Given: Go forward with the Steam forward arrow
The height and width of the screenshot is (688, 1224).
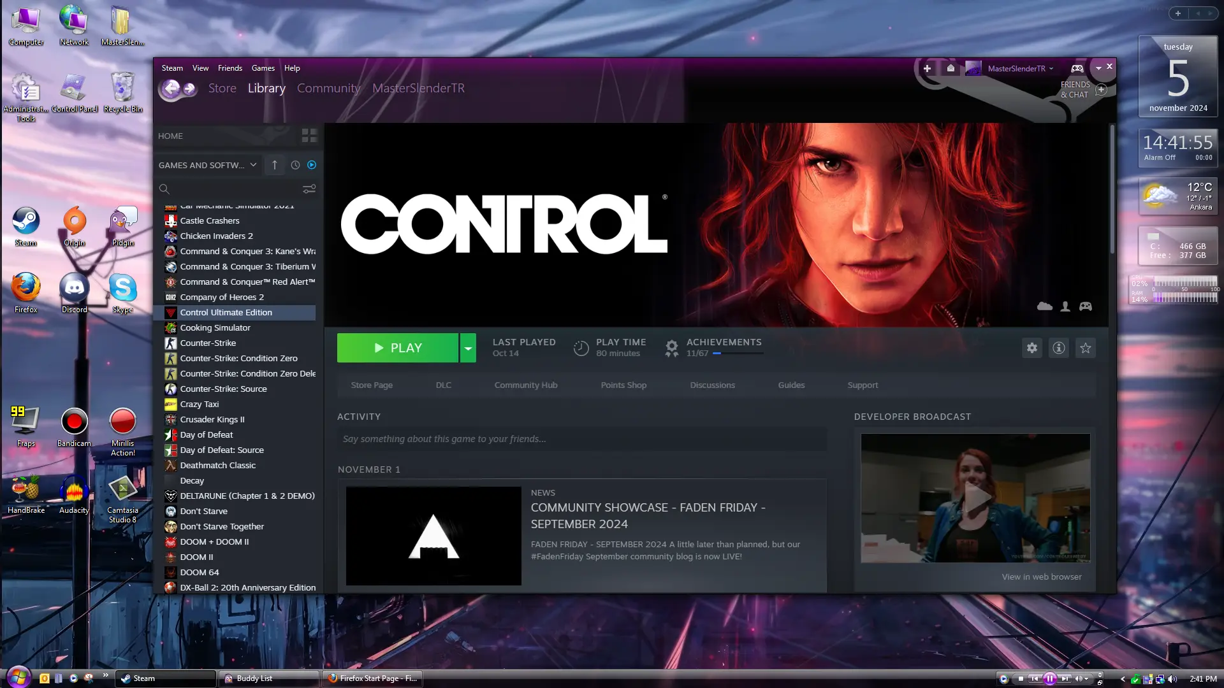Looking at the screenshot, I should [x=189, y=89].
